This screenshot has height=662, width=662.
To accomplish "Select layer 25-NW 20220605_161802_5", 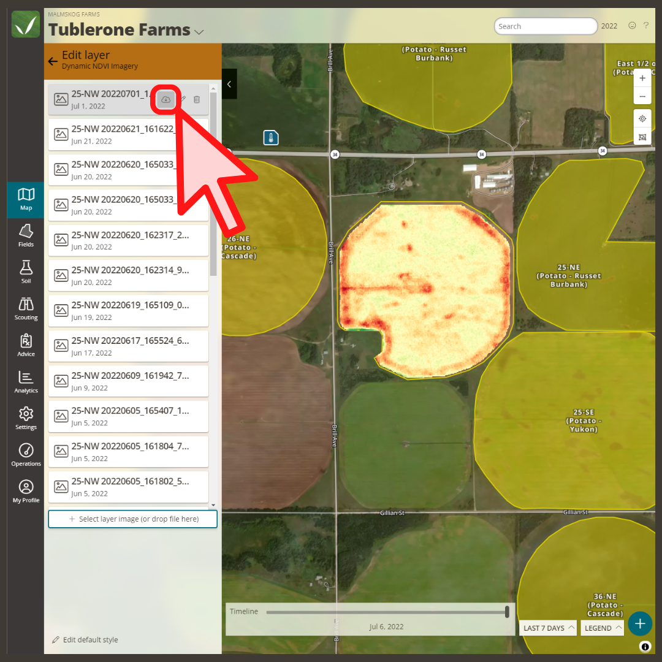I will point(128,487).
